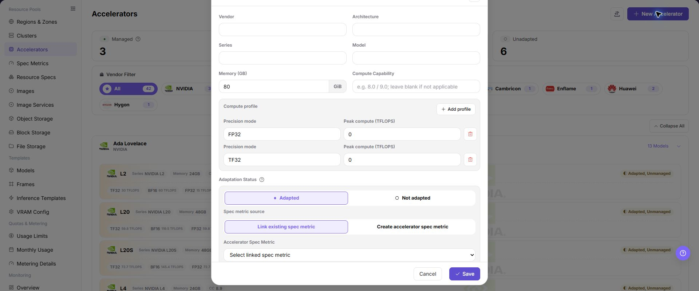Click the Block Storage sidebar icon
The image size is (699, 291).
[11, 133]
